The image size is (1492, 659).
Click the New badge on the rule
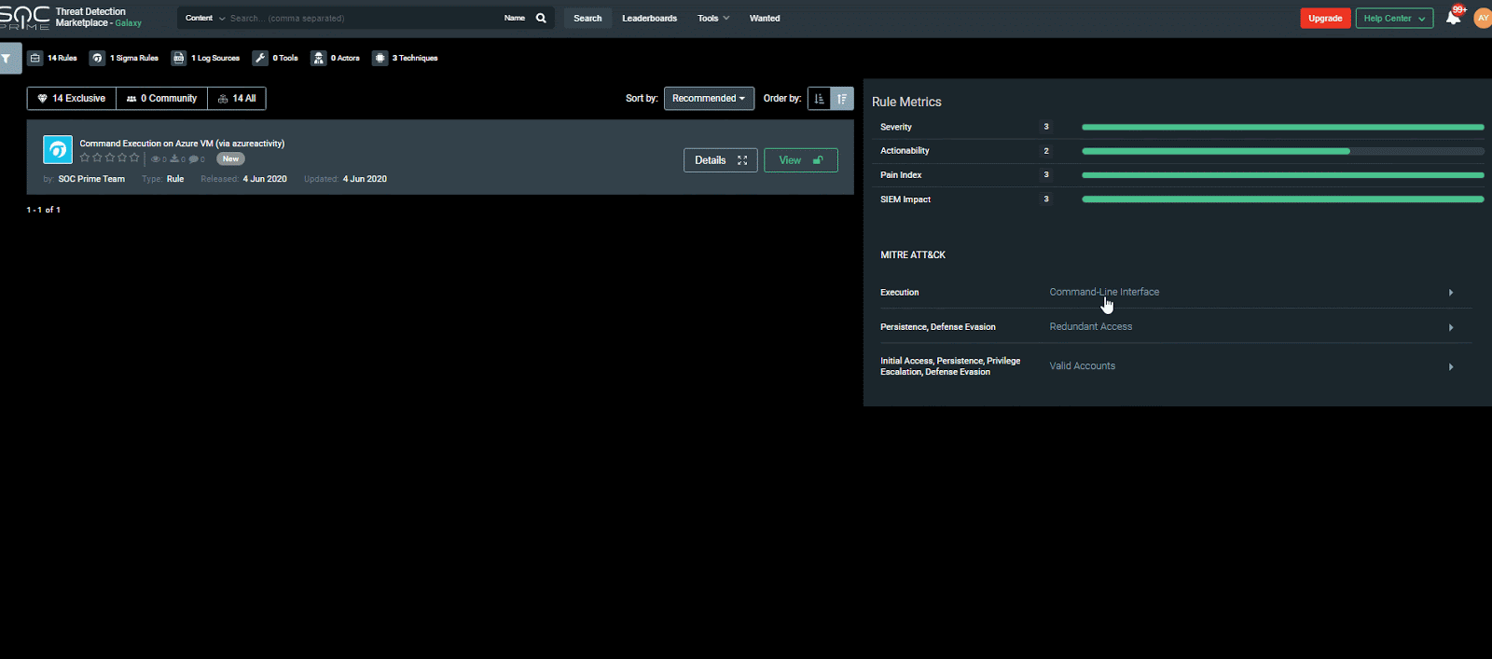tap(230, 159)
